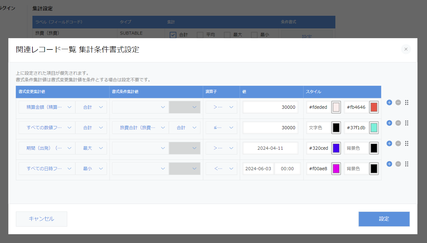Remove the 期間（出発）condition row
This screenshot has height=243, width=427.
point(398,143)
